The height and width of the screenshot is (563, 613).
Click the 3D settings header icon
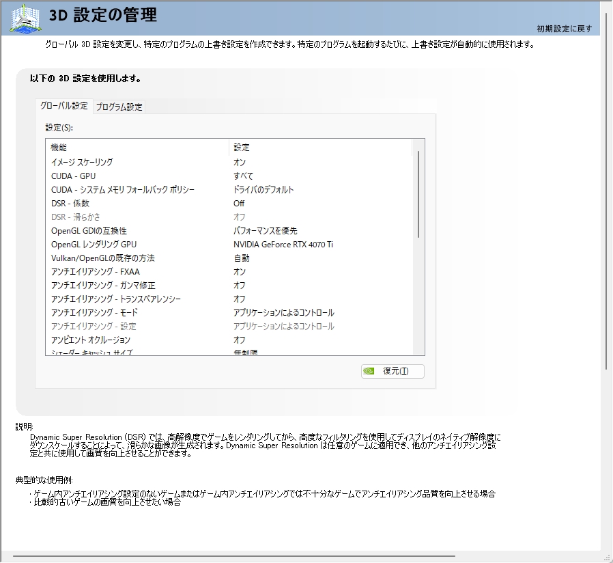[25, 18]
